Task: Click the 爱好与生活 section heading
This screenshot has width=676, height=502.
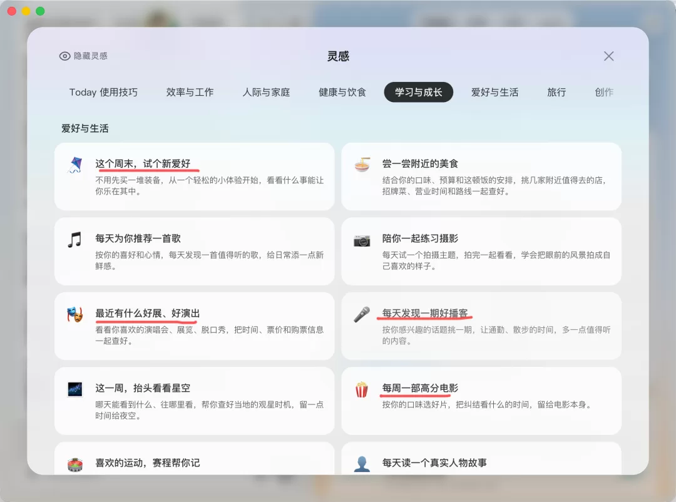Action: pos(85,128)
